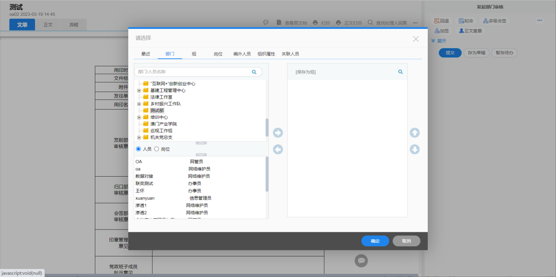The width and height of the screenshot is (556, 277).
Task: Focus the 部门/人员名称 search field
Action: coord(198,72)
